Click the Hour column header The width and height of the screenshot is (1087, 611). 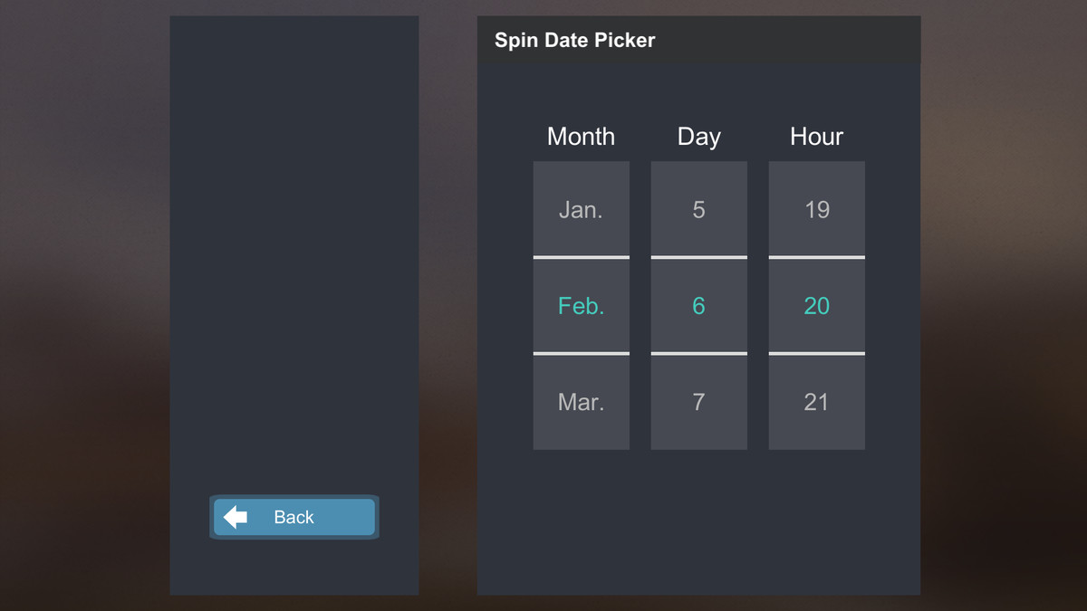click(x=816, y=137)
